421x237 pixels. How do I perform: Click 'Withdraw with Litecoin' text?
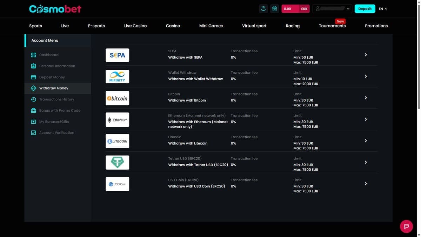tap(188, 143)
